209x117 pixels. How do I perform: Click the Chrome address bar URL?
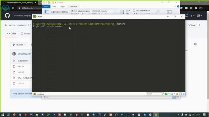[31, 8]
